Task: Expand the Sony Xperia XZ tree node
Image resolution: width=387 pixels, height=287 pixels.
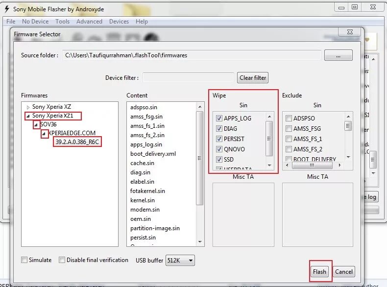Action: pyautogui.click(x=28, y=107)
